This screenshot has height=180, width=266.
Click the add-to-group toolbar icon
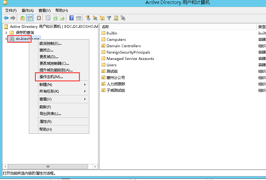[x=123, y=18]
